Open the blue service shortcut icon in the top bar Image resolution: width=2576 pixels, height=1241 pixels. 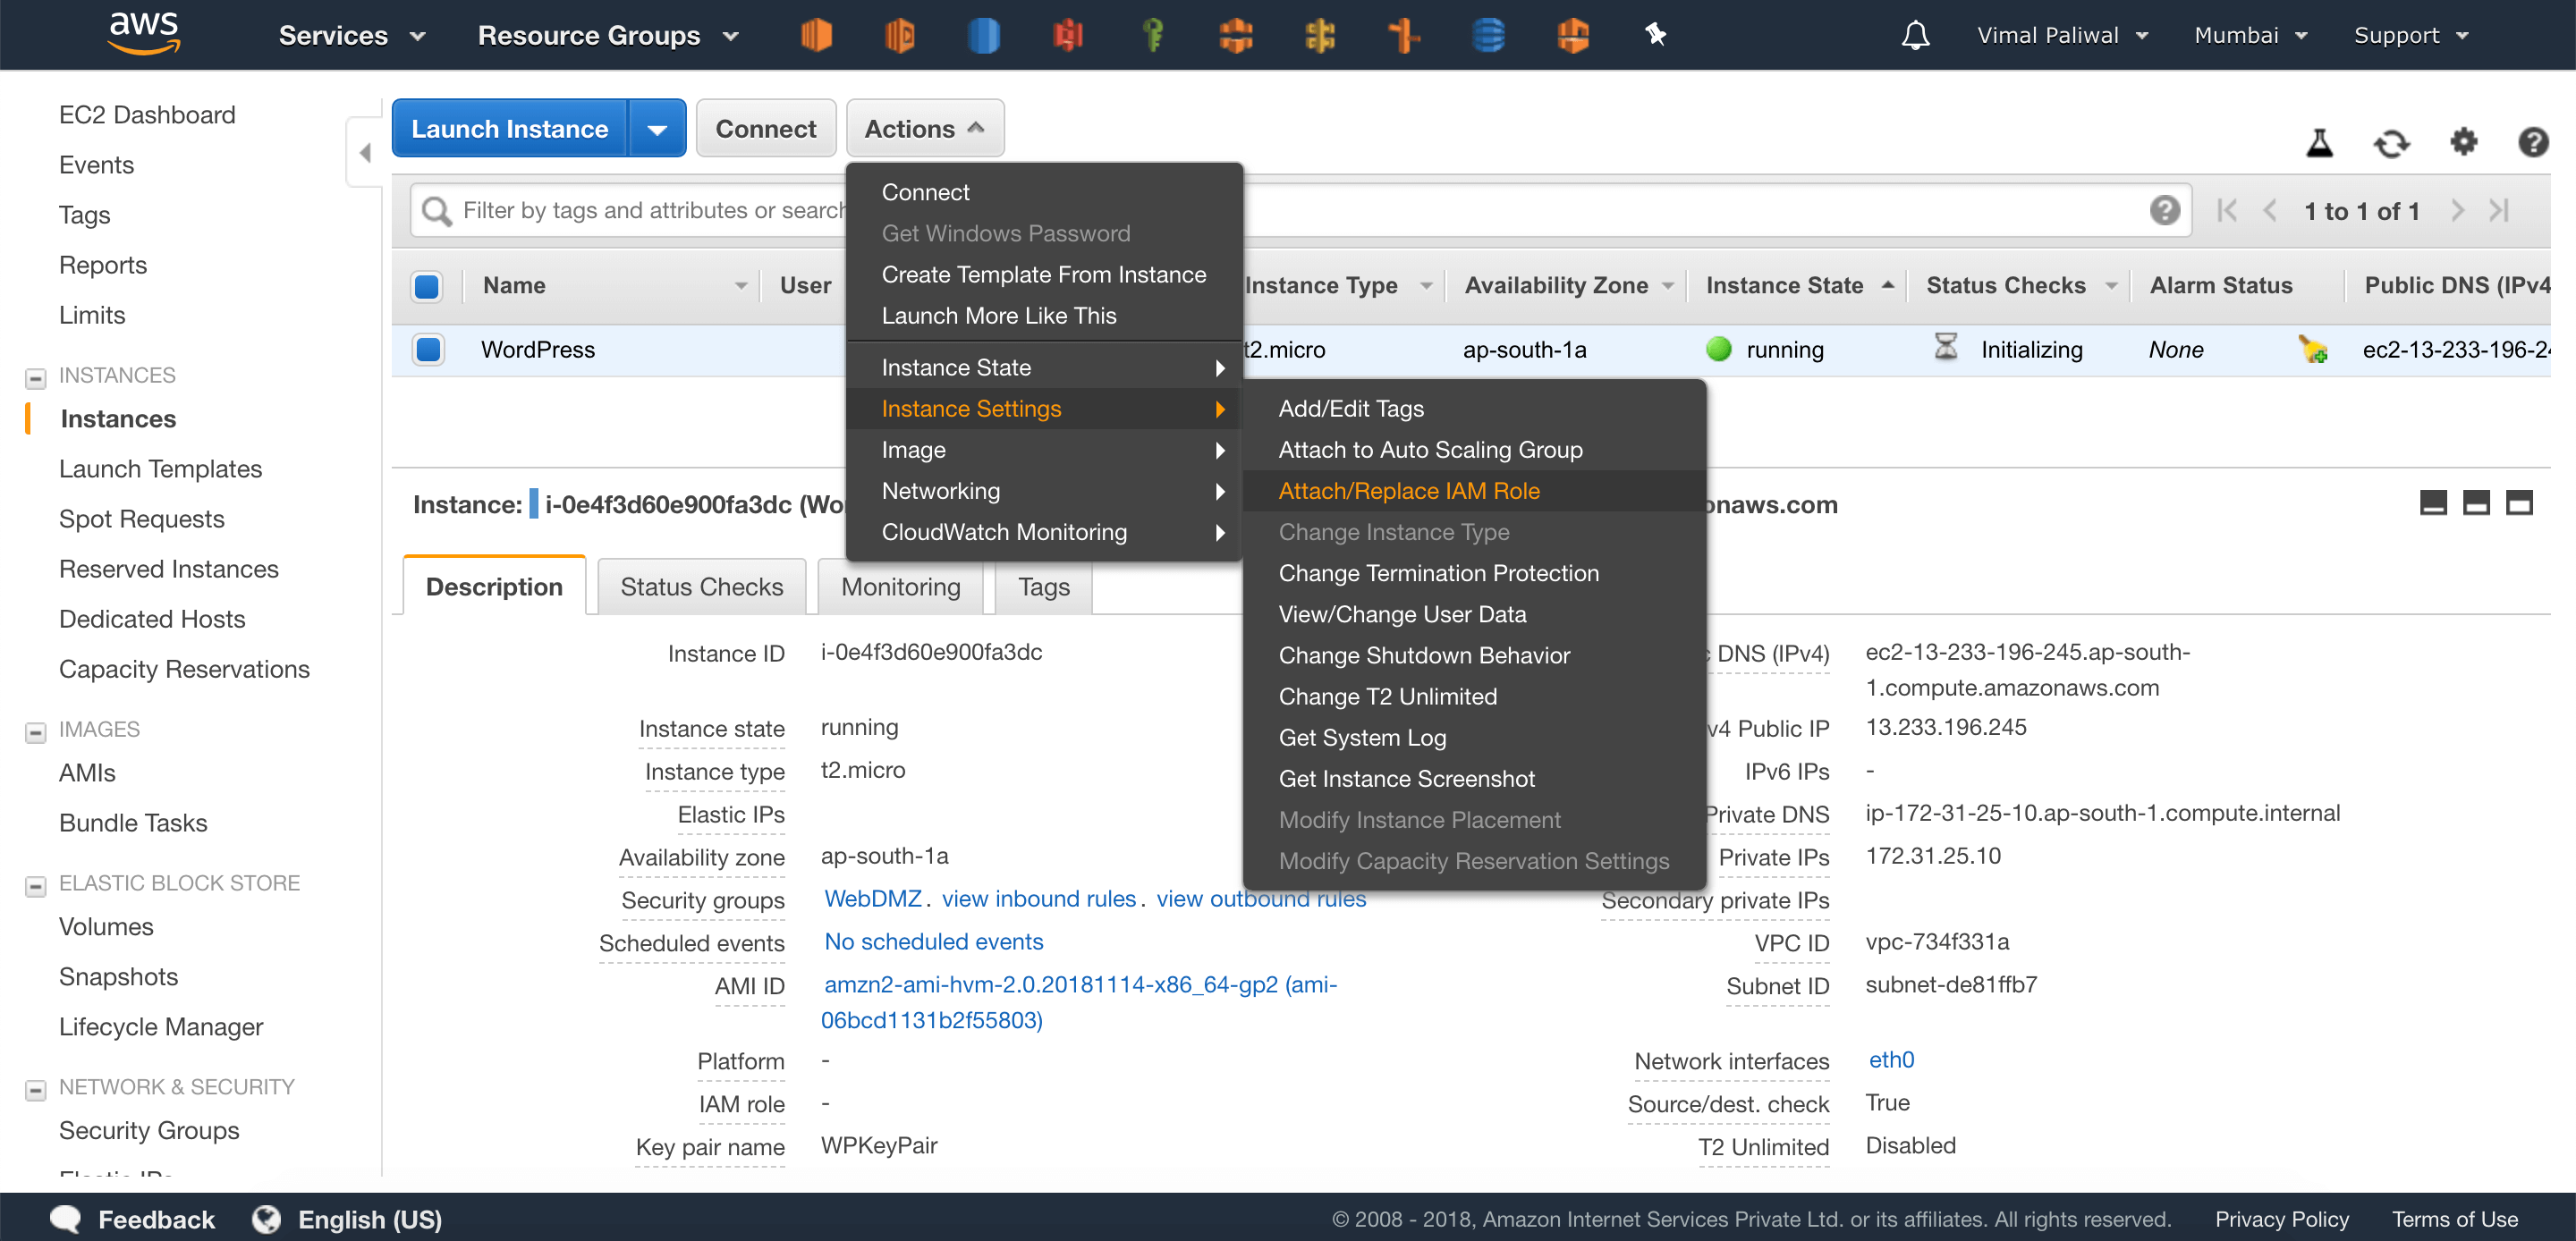(x=983, y=35)
